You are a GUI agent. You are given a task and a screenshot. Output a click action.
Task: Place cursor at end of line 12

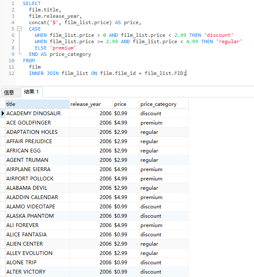[186, 73]
